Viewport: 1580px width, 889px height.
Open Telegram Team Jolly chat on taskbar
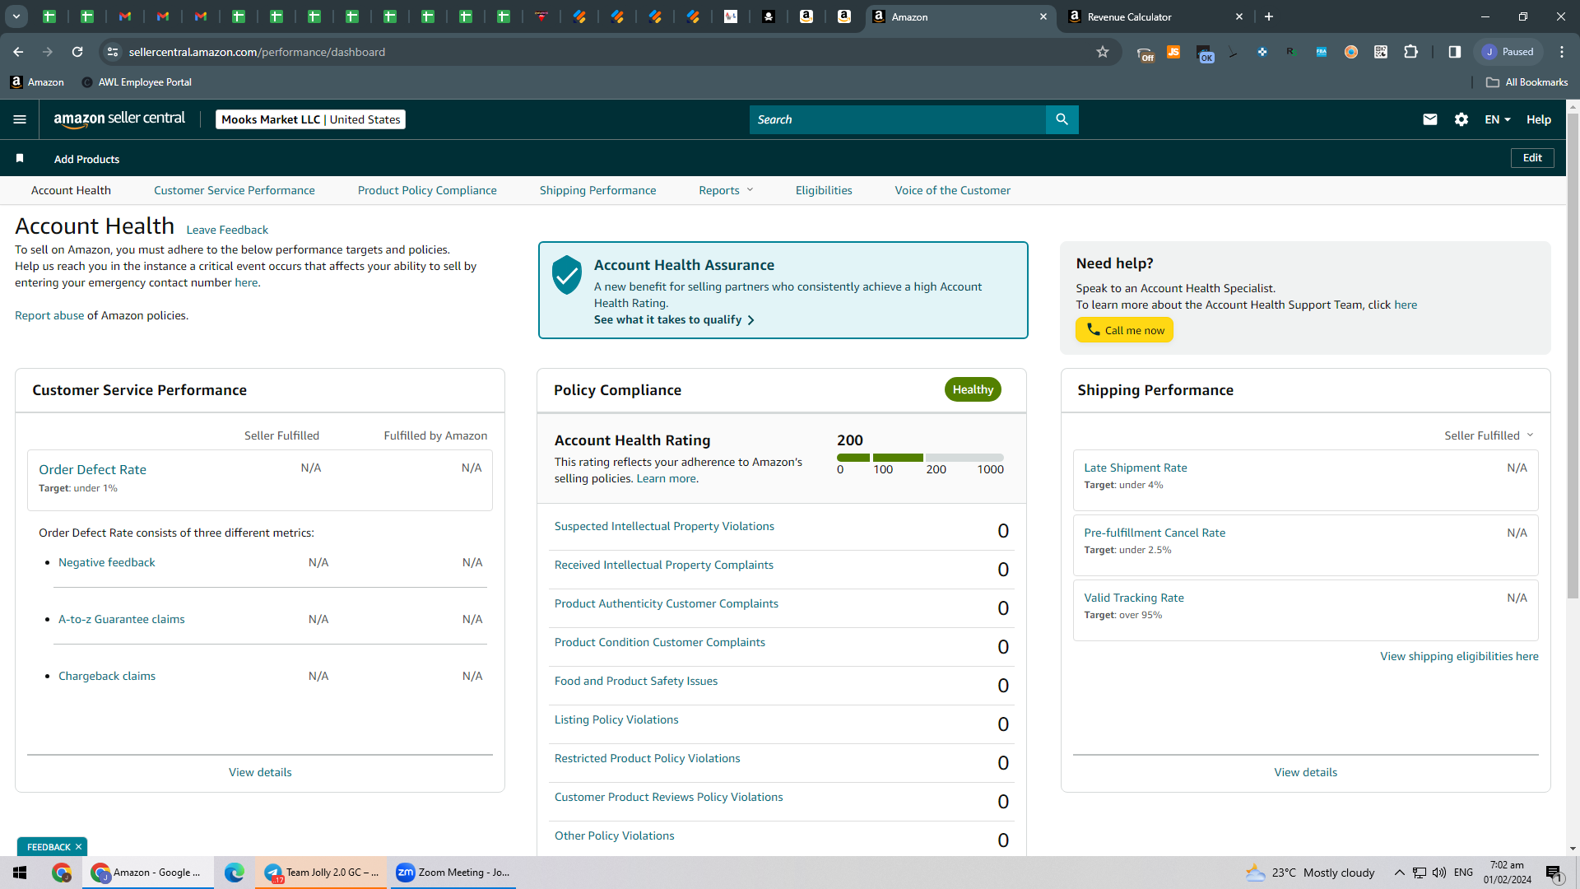[x=321, y=873]
